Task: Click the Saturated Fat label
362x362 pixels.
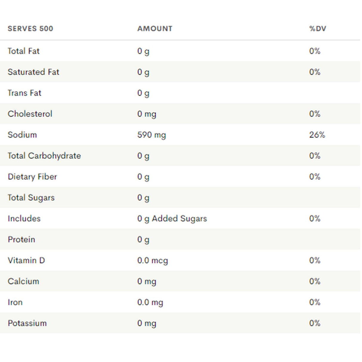Action: [33, 72]
